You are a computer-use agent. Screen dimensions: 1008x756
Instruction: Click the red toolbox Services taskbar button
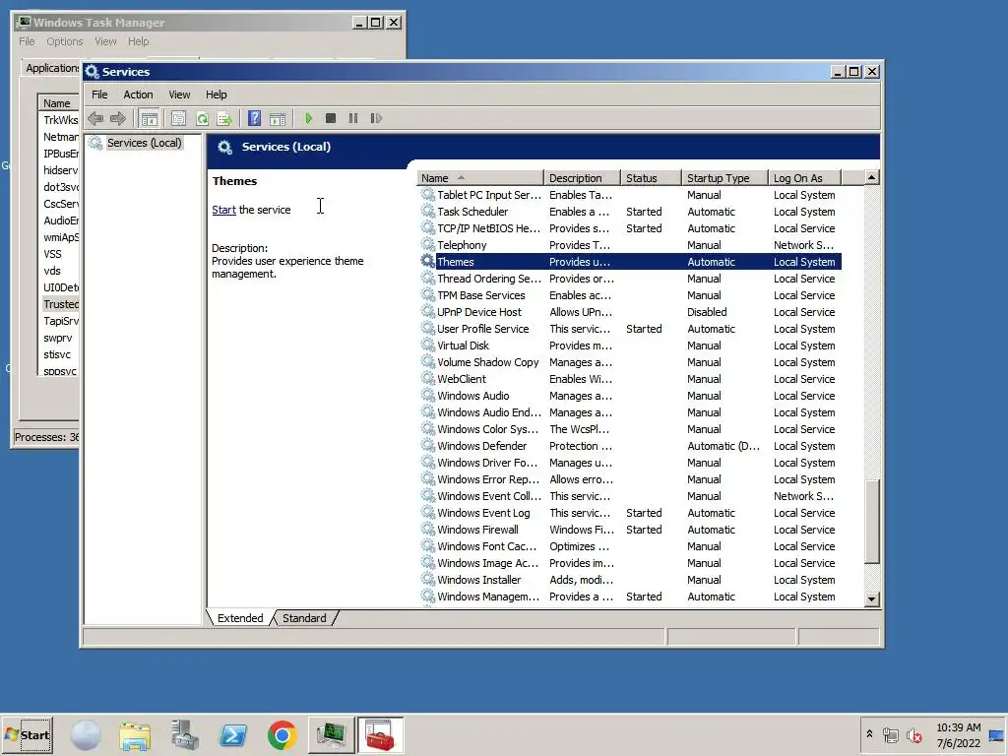pyautogui.click(x=380, y=735)
